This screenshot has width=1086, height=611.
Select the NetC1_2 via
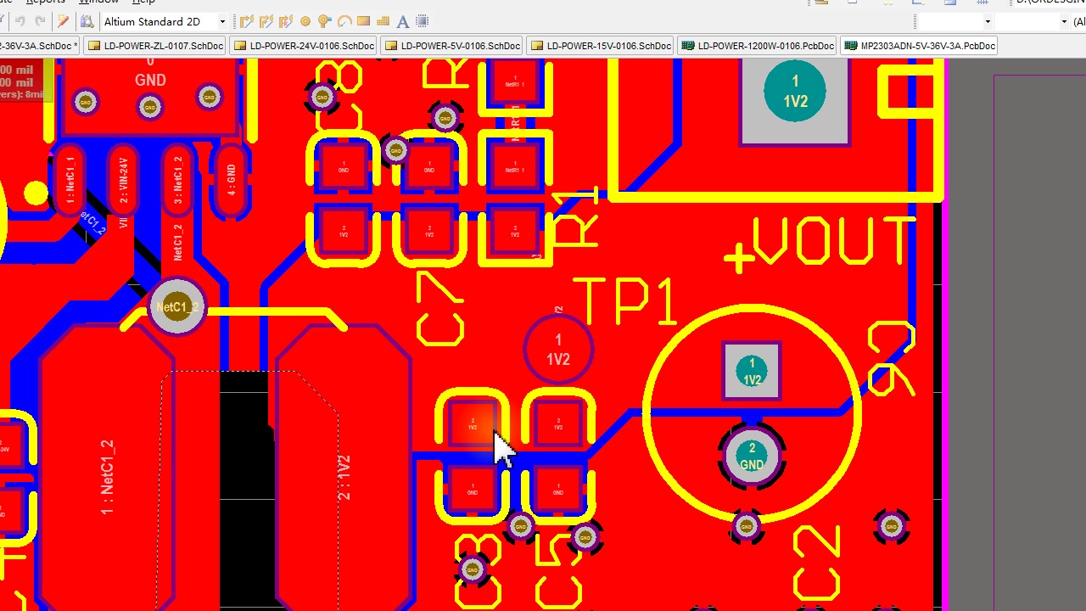[176, 307]
